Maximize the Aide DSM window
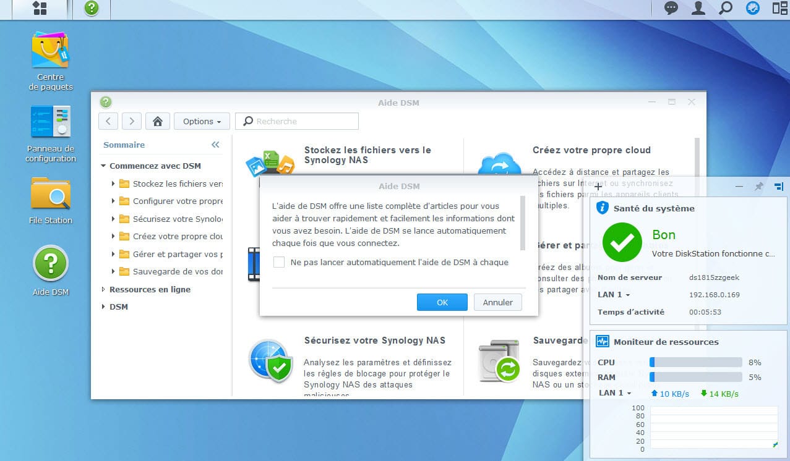Image resolution: width=790 pixels, height=461 pixels. coord(672,102)
